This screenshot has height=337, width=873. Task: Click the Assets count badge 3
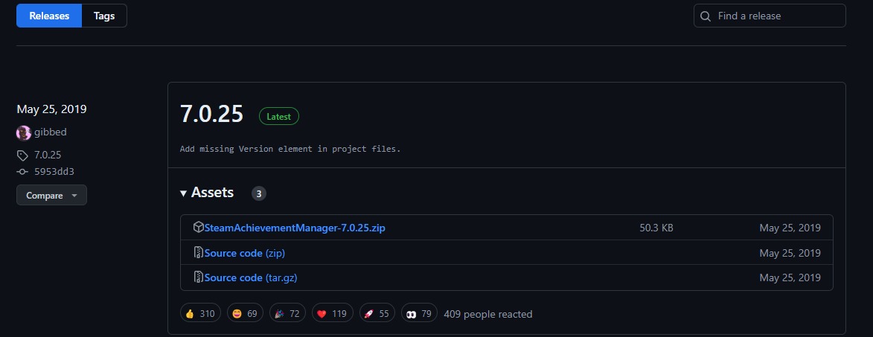259,193
